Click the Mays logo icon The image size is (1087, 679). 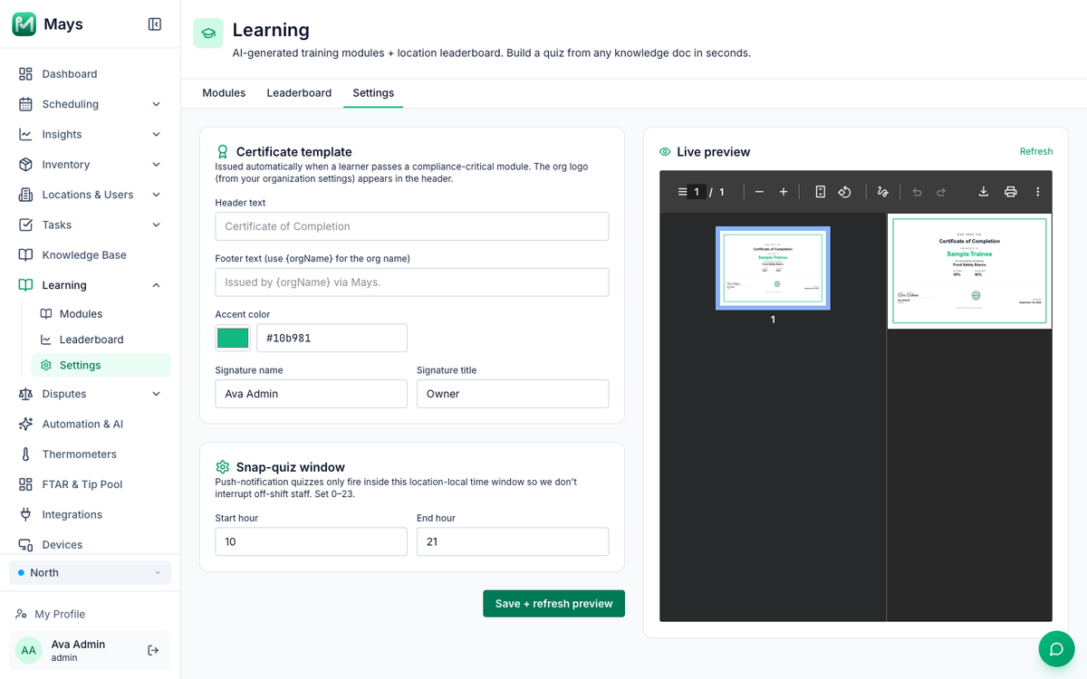pos(24,24)
